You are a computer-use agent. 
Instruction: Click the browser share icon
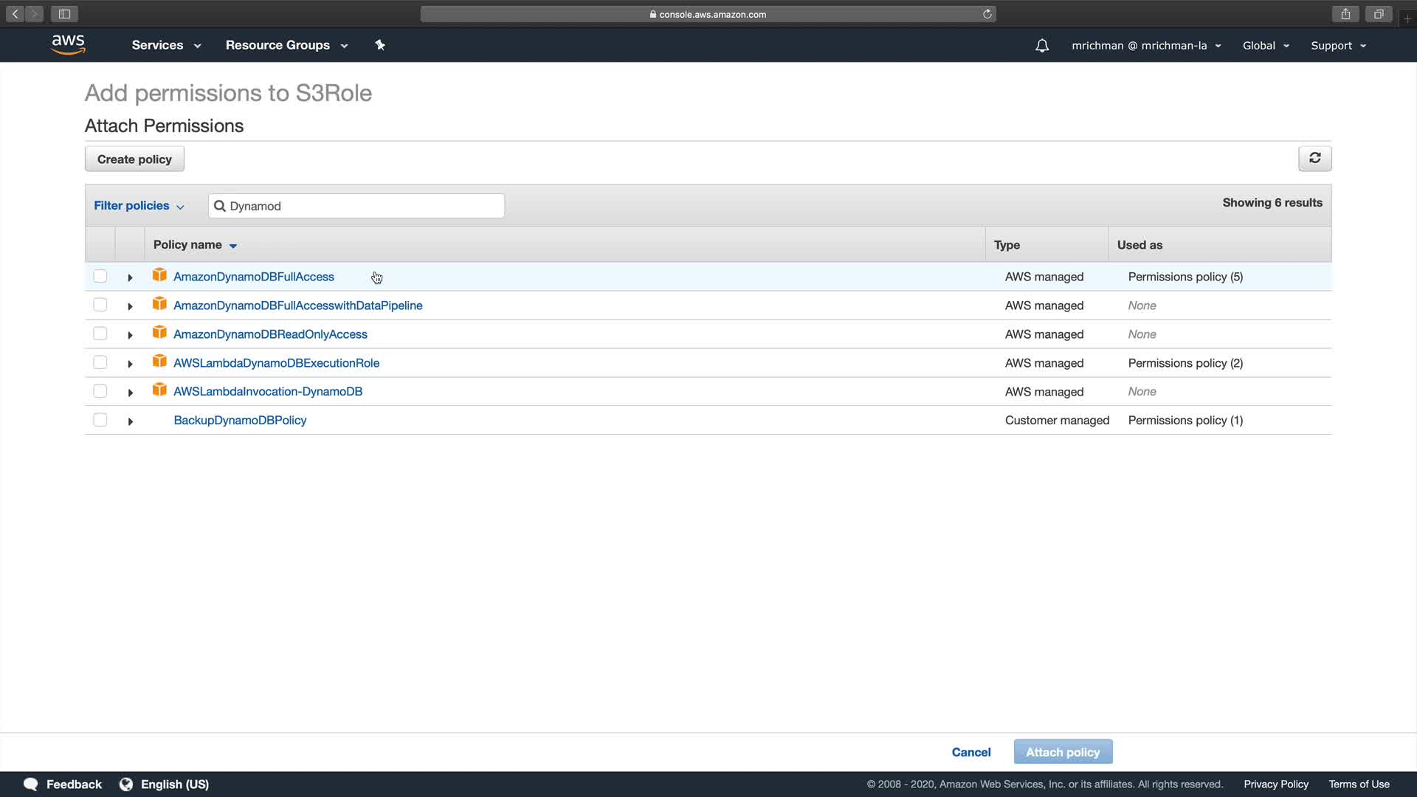pyautogui.click(x=1345, y=14)
